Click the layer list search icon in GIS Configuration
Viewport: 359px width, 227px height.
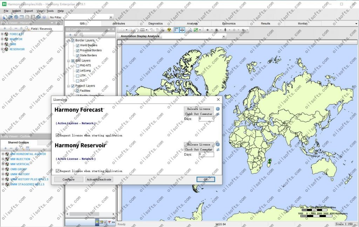[x=81, y=35]
